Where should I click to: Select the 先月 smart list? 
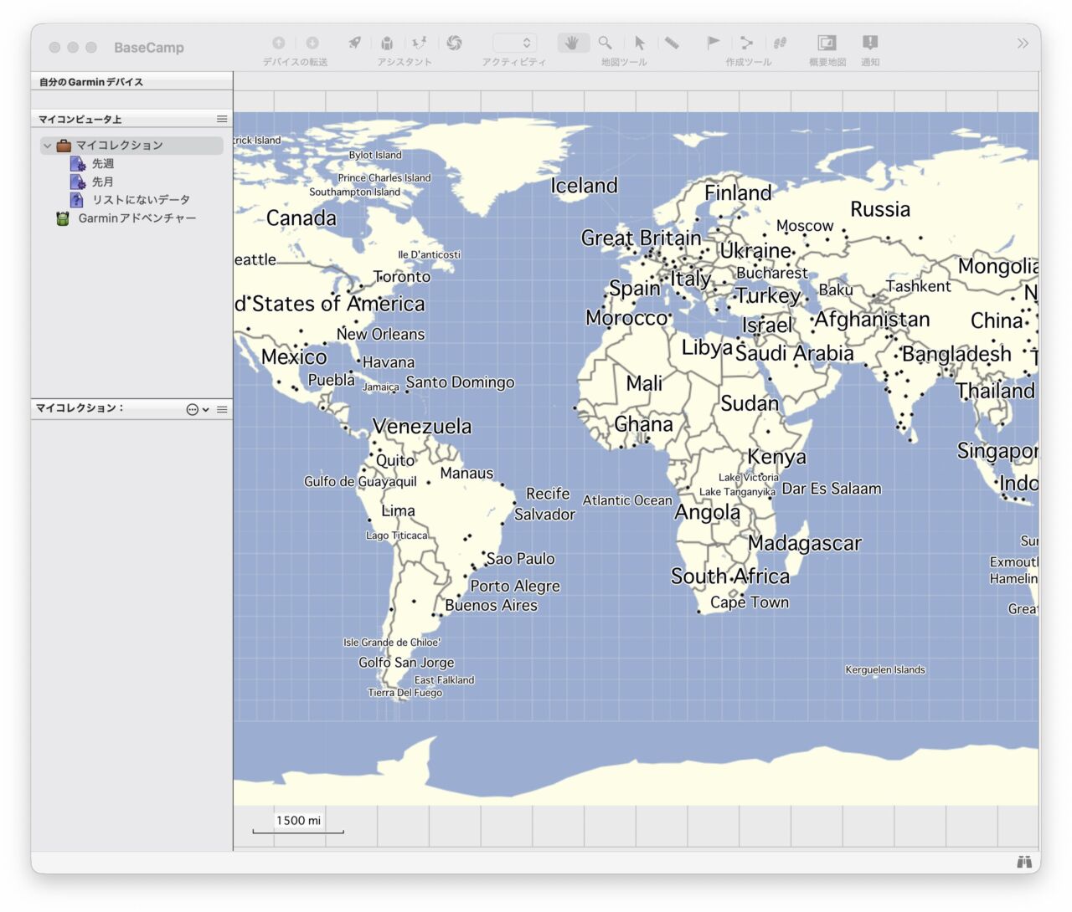[x=102, y=182]
